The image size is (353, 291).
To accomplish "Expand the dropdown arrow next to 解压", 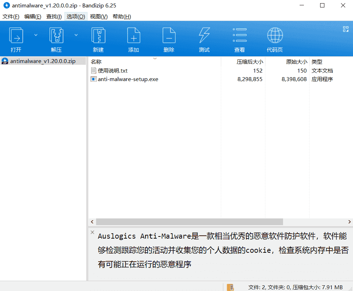I will point(76,35).
